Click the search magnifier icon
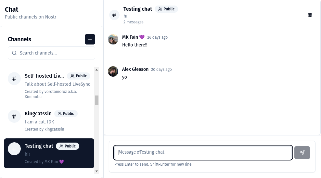Screen dimensions: 321x178 point(14,53)
